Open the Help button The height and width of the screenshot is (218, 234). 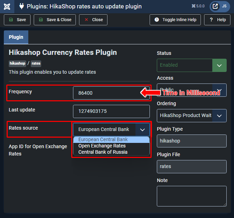pyautogui.click(x=217, y=20)
